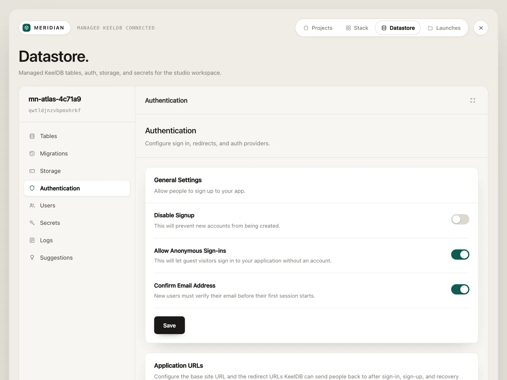The width and height of the screenshot is (507, 380).
Task: Click the Stack grid icon
Action: click(x=348, y=28)
